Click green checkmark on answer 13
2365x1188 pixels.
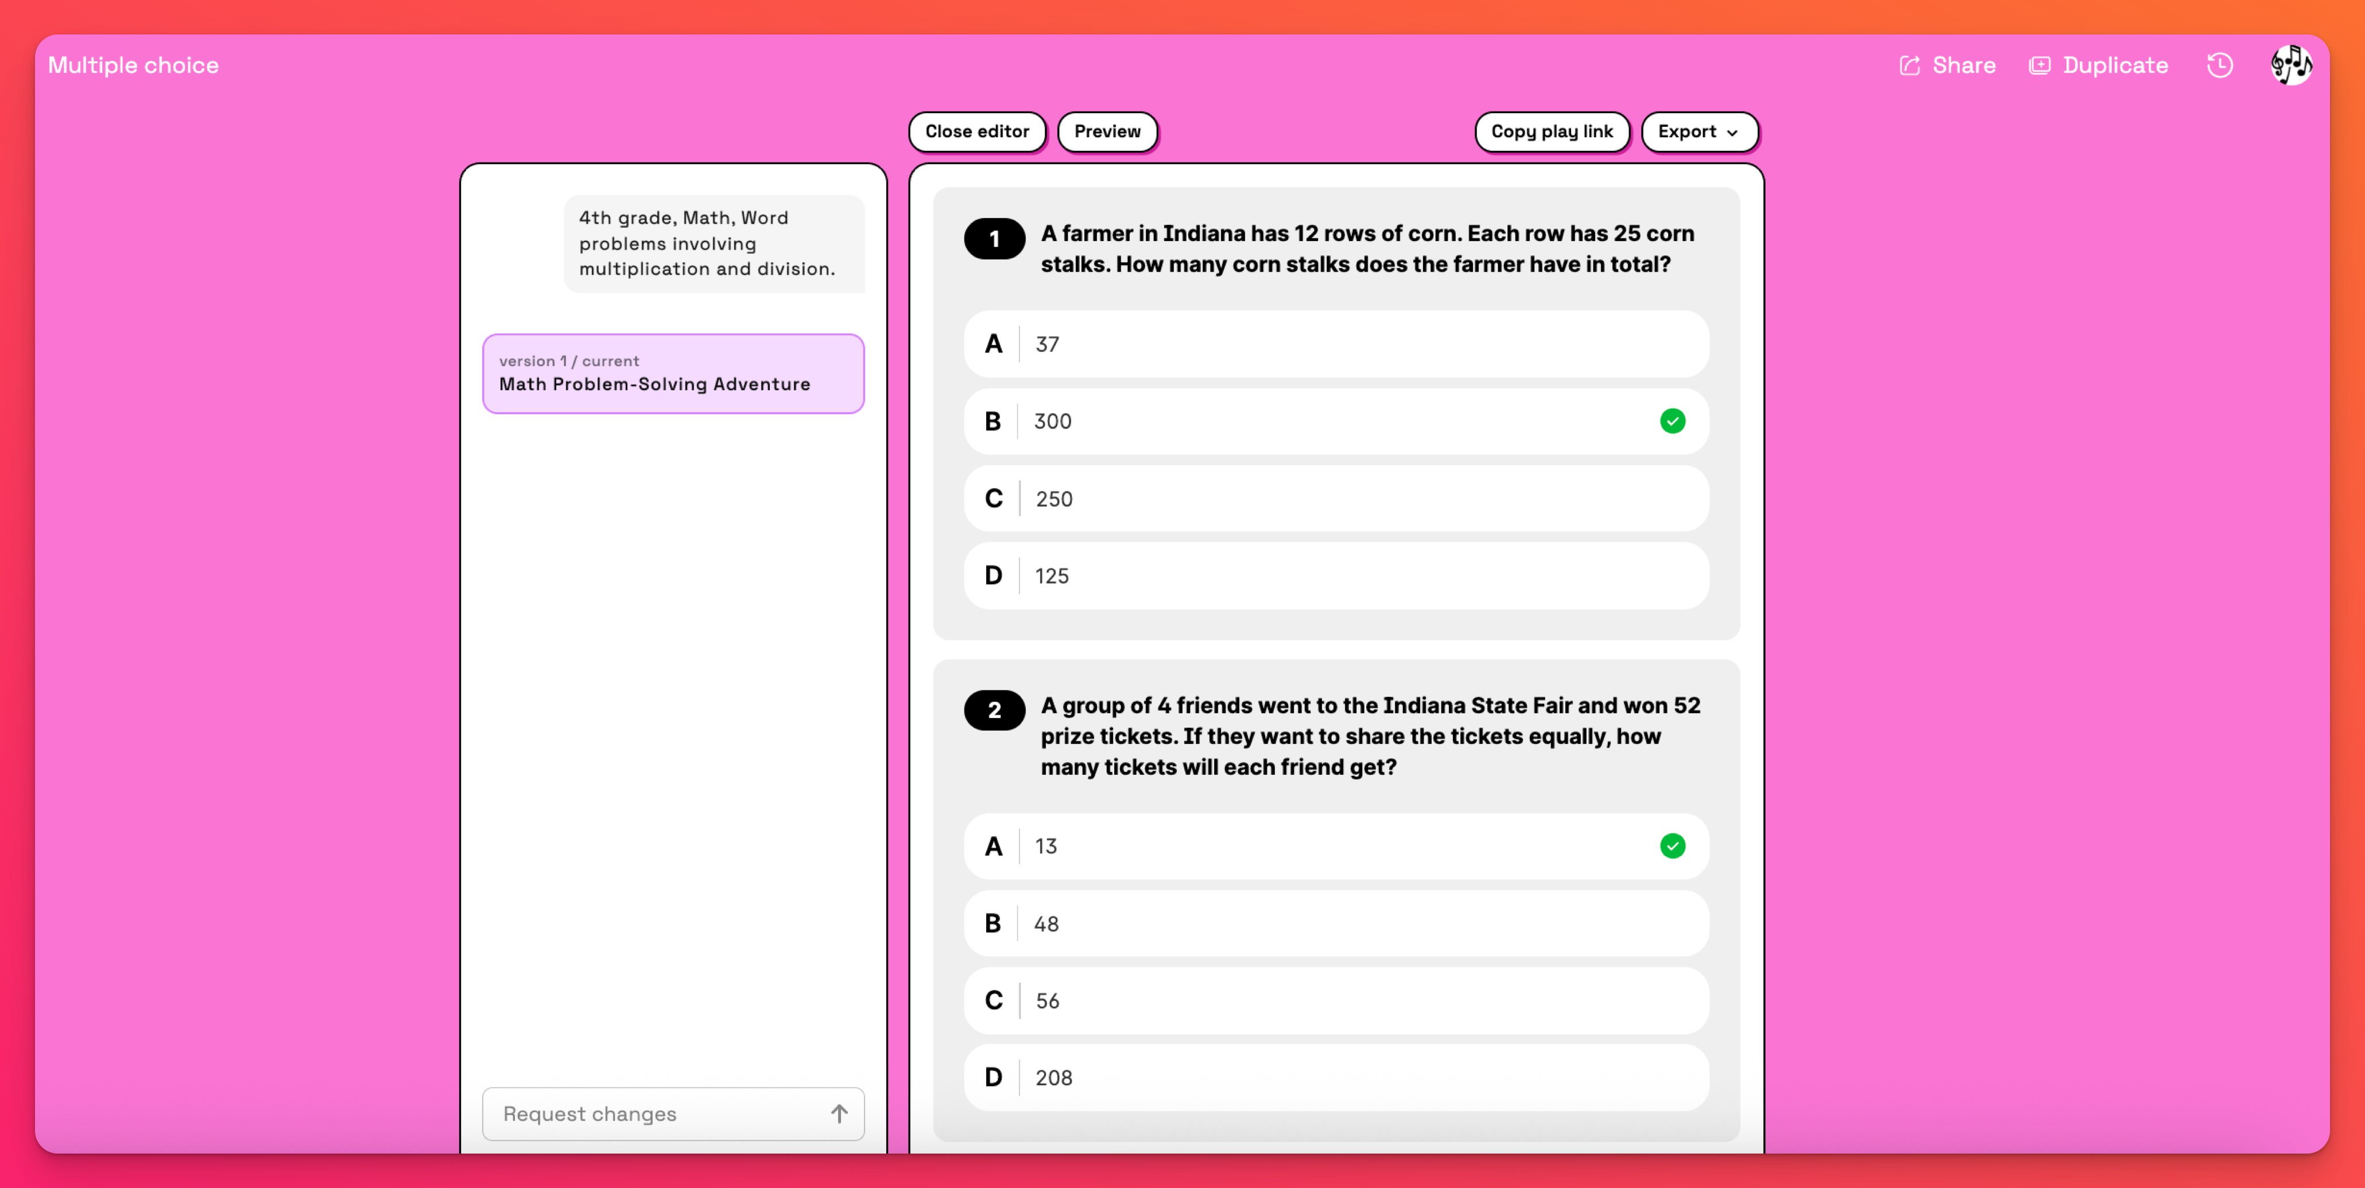pos(1672,845)
